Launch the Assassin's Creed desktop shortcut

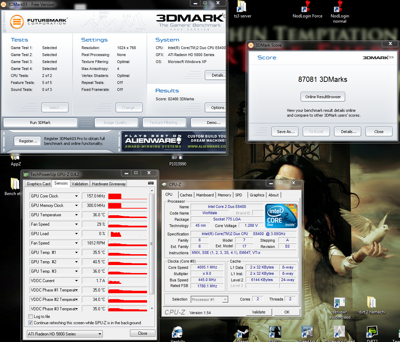click(x=339, y=334)
